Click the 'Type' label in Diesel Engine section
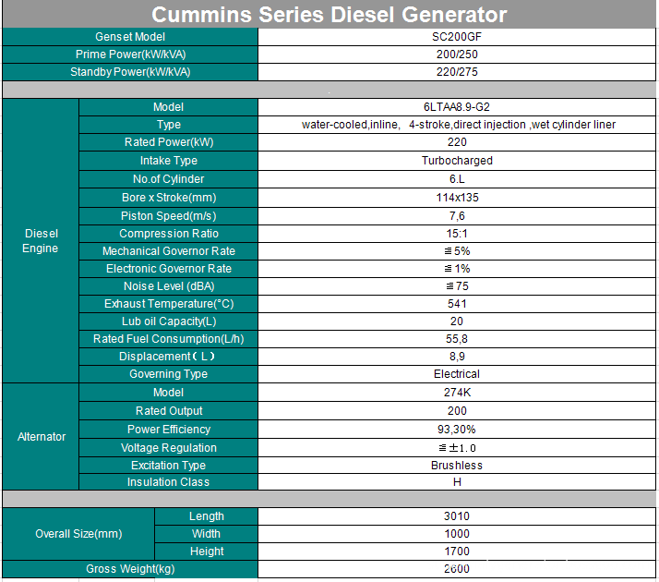659x582 pixels. [169, 125]
